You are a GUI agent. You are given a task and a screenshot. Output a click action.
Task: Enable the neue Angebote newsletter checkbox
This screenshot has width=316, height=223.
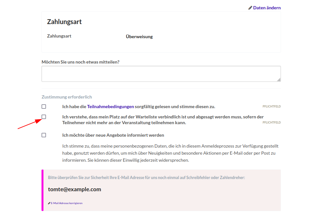click(x=44, y=135)
